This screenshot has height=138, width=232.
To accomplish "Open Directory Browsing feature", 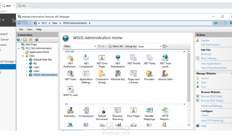I will coord(118,114).
